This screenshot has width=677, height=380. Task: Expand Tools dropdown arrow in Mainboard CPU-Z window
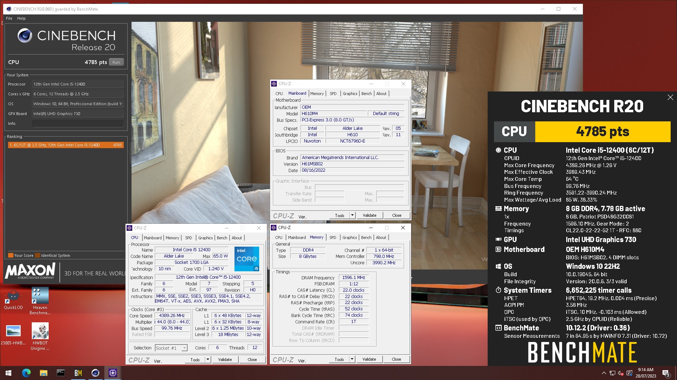[x=352, y=215]
